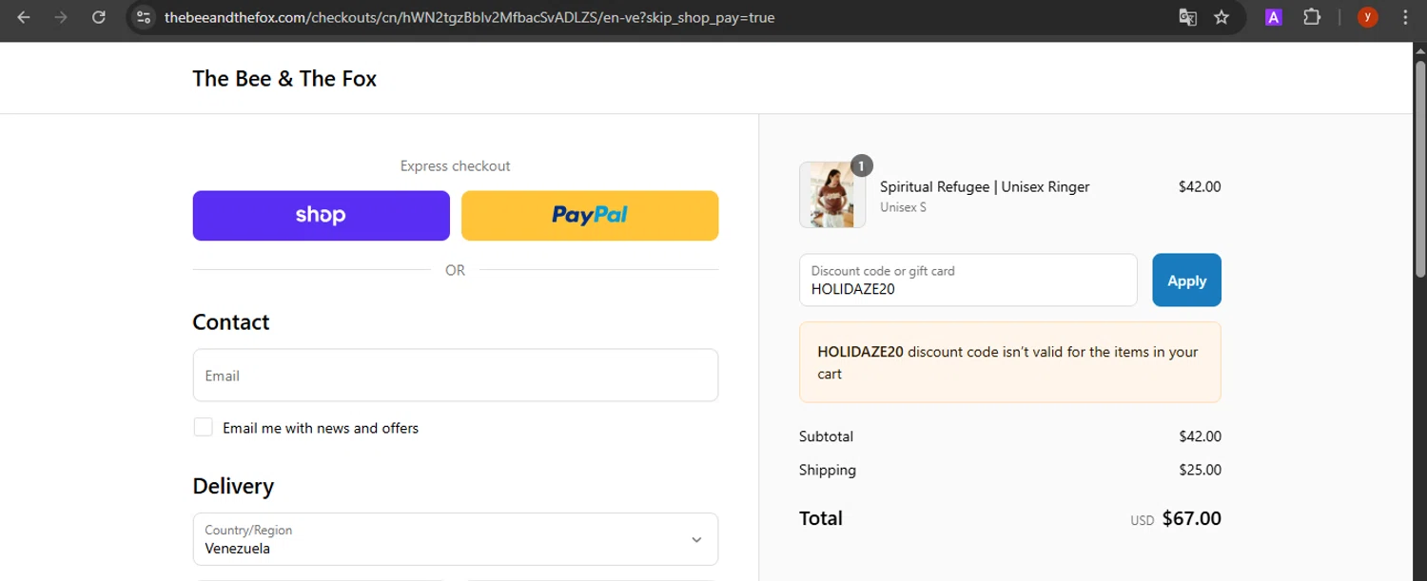
Task: Click the discount code field
Action: point(968,281)
